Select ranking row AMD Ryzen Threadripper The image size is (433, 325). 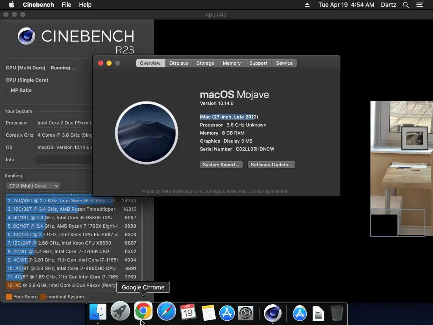[72, 209]
